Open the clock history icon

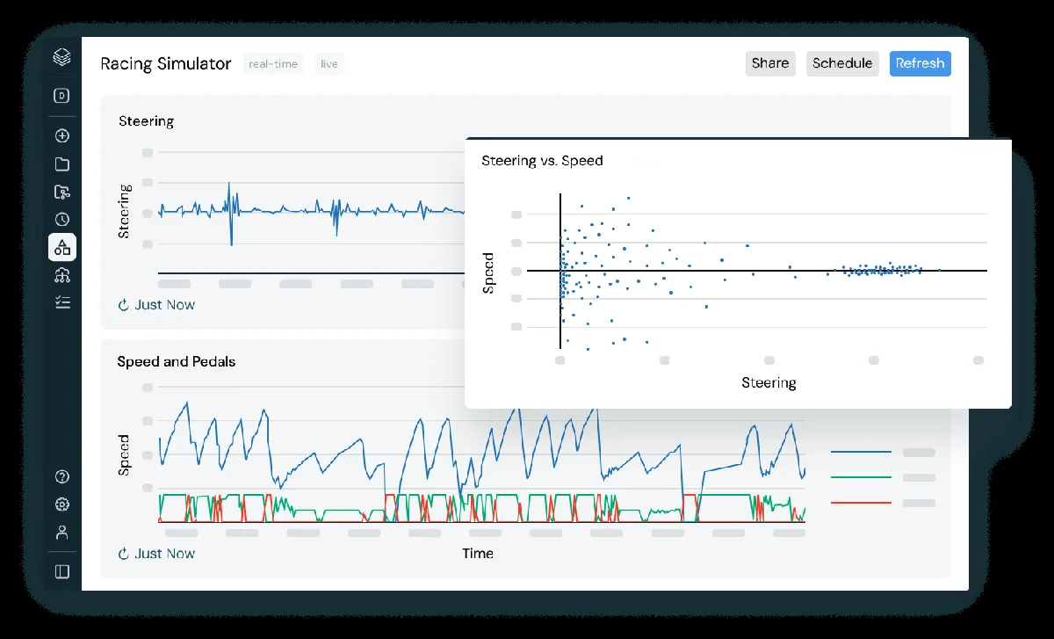[x=61, y=220]
